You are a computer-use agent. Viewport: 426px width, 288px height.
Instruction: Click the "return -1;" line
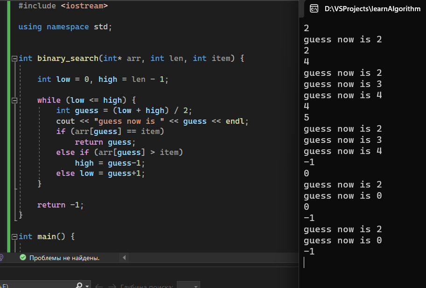pos(60,205)
